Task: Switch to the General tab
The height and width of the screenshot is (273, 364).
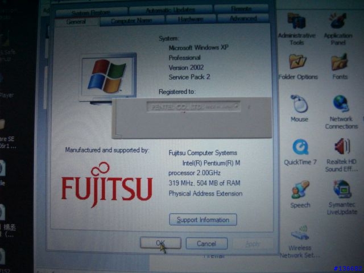Action: pos(76,22)
